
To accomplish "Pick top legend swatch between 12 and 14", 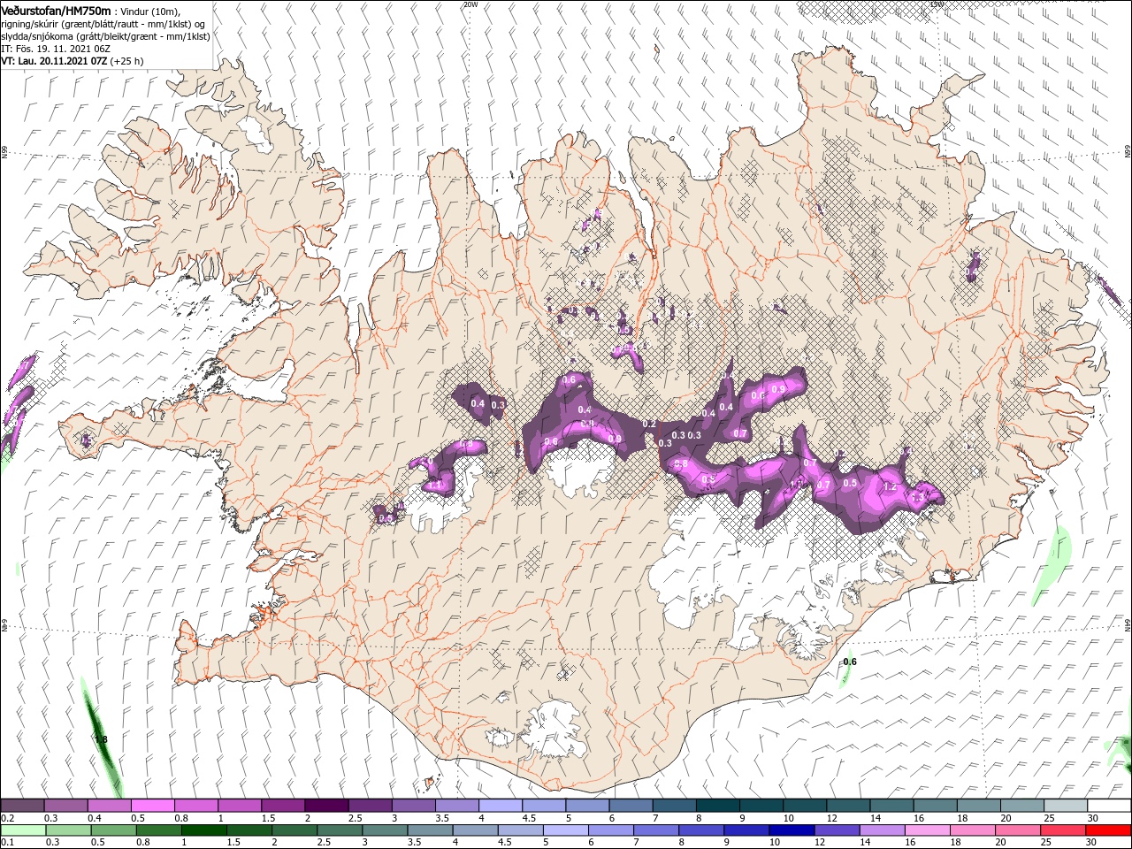I will point(848,806).
